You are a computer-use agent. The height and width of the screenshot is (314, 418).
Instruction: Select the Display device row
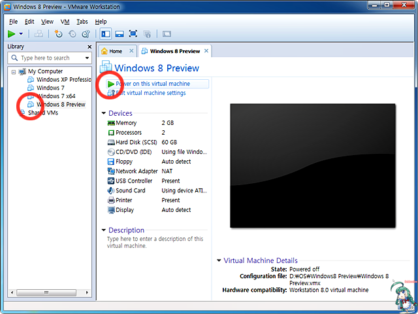(x=157, y=210)
